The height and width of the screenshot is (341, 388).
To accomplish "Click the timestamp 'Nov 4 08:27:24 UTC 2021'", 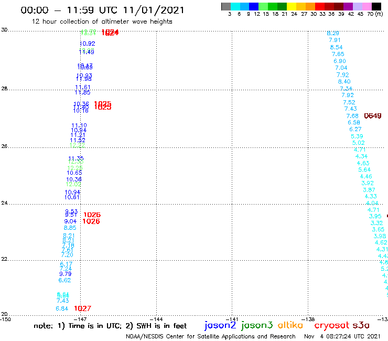I will tap(342, 336).
